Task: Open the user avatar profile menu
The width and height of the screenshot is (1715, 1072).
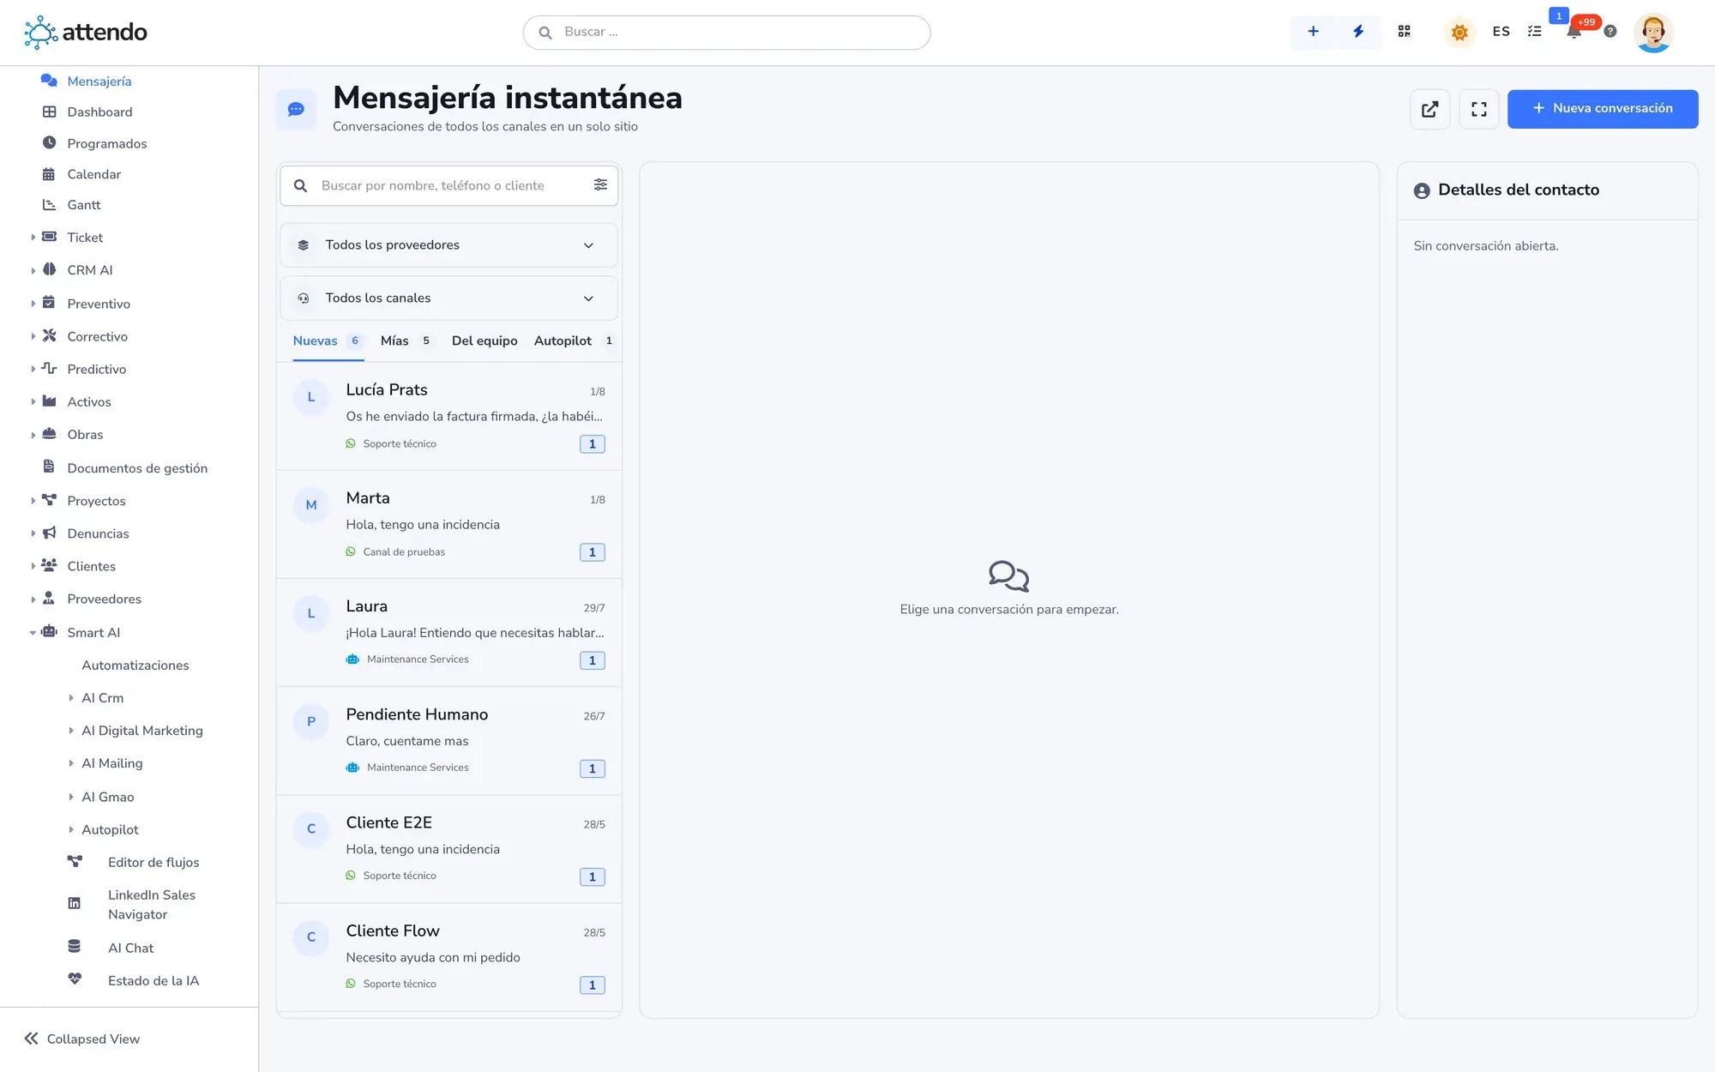Action: [1653, 33]
